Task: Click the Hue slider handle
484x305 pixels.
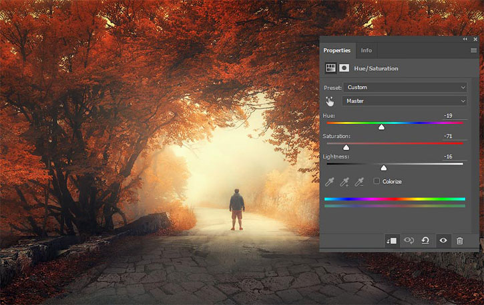Action: click(x=381, y=127)
